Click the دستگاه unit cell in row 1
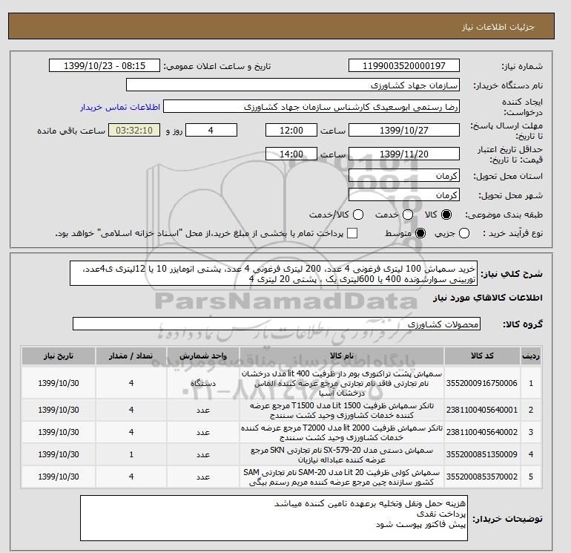 pos(203,383)
